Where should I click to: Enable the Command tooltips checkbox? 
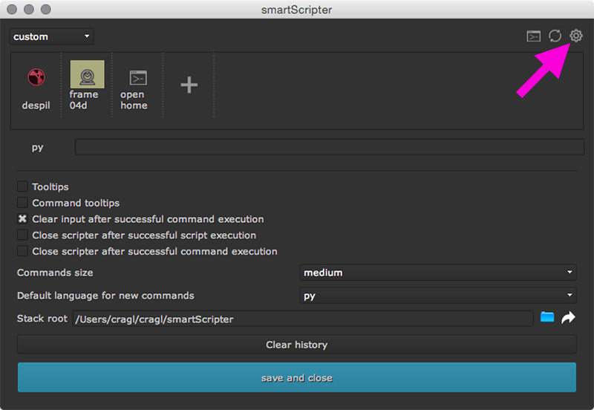[x=23, y=203]
